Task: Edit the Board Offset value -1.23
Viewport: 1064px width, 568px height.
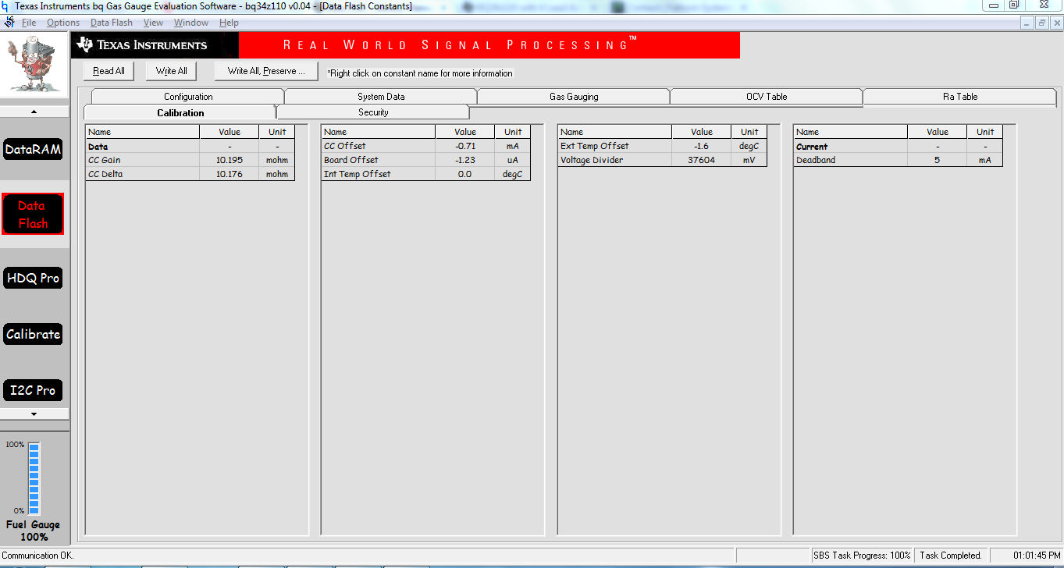Action: 465,160
